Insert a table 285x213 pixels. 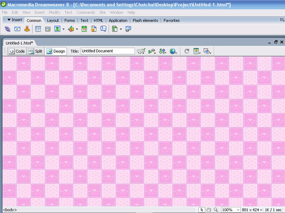click(38, 29)
